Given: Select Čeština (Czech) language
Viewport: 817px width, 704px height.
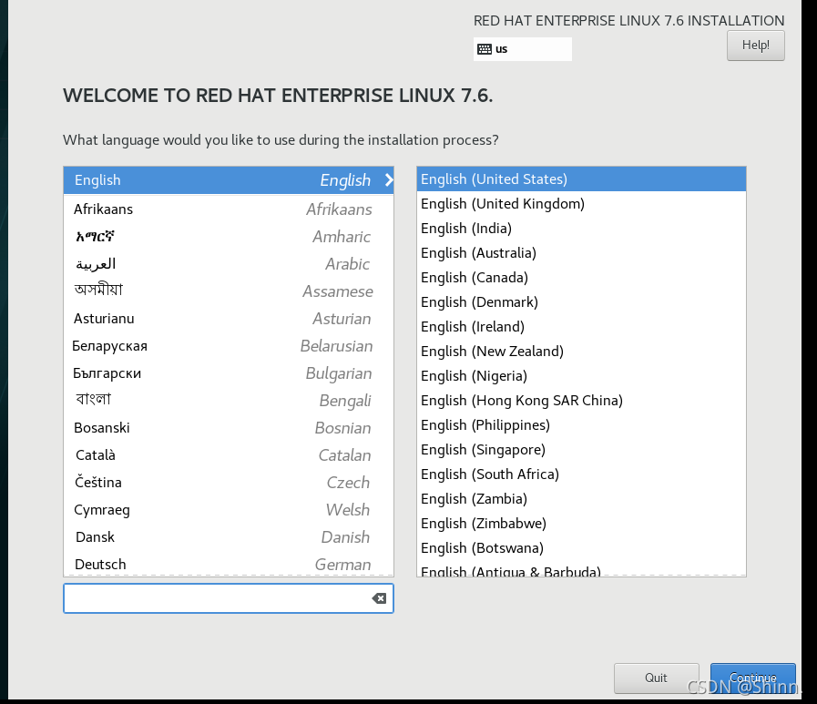Looking at the screenshot, I should point(229,482).
